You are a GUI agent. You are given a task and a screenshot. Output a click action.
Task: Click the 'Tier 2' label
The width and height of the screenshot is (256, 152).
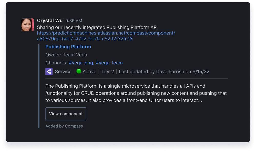pos(108,72)
